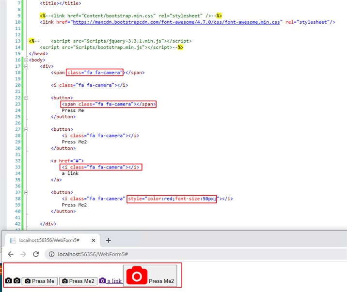Viewport: 347px width, 292px height.
Task: Click line number 38 in the gutter
Action: click(18, 199)
